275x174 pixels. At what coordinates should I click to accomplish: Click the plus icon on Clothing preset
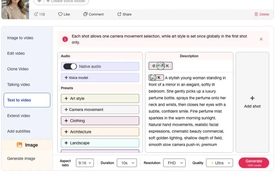[x=66, y=121]
